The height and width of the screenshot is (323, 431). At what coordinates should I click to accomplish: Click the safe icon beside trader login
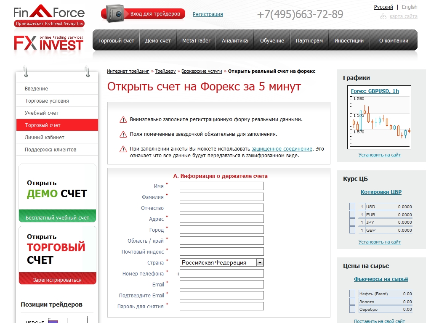pos(114,14)
